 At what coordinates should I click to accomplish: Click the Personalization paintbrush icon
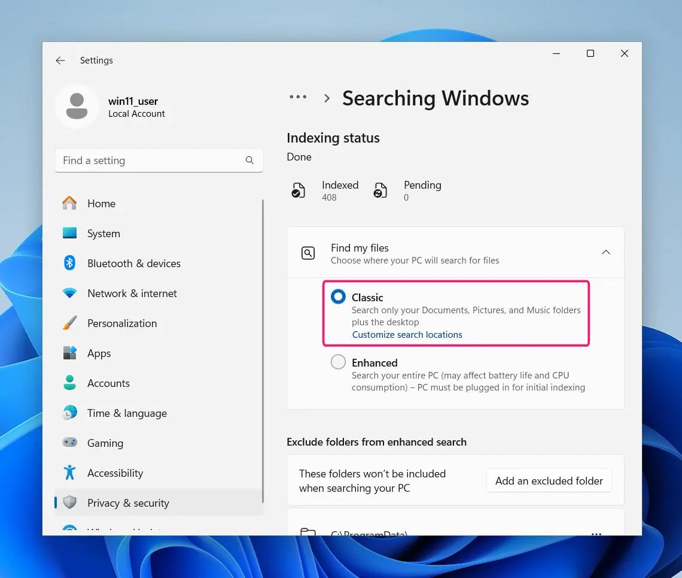click(x=69, y=323)
